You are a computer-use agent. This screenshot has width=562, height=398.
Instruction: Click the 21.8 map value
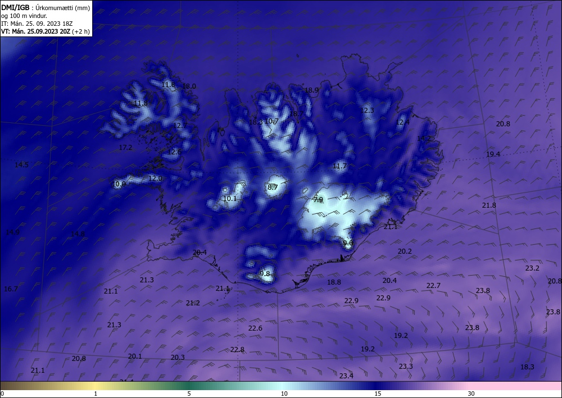(x=489, y=205)
